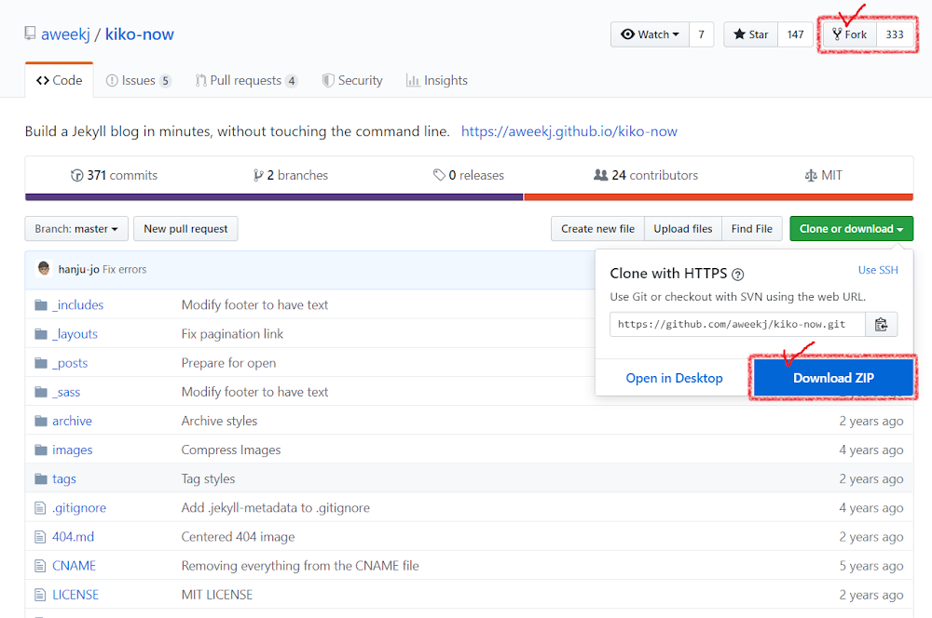Click the hanju-jo avatar image
Viewport: 932px width, 618px height.
(x=44, y=269)
